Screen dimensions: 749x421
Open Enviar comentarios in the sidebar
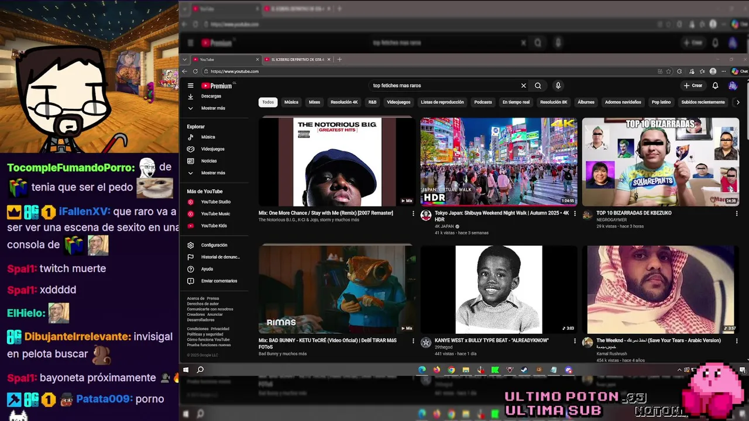pyautogui.click(x=219, y=281)
